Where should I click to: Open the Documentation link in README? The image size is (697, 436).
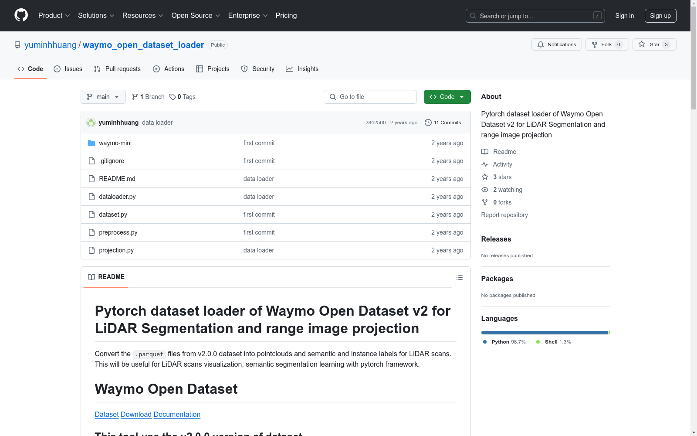[x=177, y=414]
